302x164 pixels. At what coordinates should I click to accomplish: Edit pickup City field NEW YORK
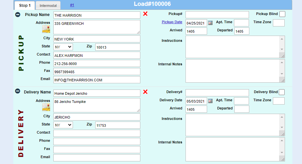[97, 39]
